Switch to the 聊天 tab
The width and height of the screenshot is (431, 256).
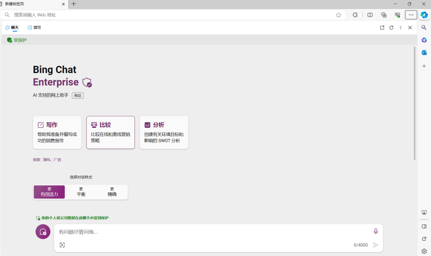[x=12, y=28]
